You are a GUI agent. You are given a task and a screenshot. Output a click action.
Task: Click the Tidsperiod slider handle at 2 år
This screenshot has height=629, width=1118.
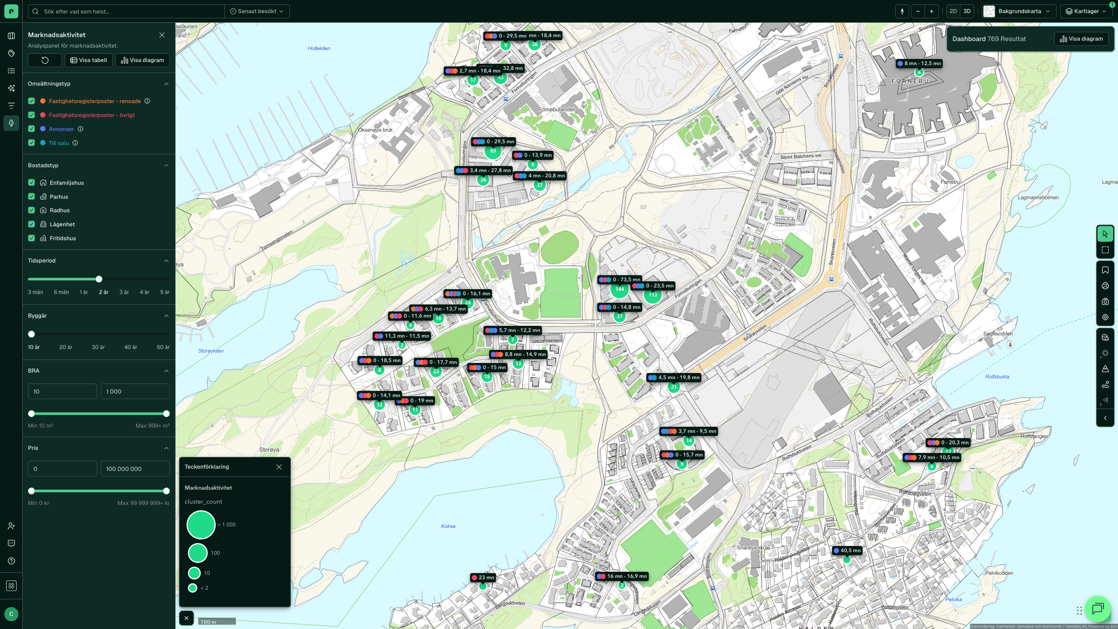click(99, 279)
